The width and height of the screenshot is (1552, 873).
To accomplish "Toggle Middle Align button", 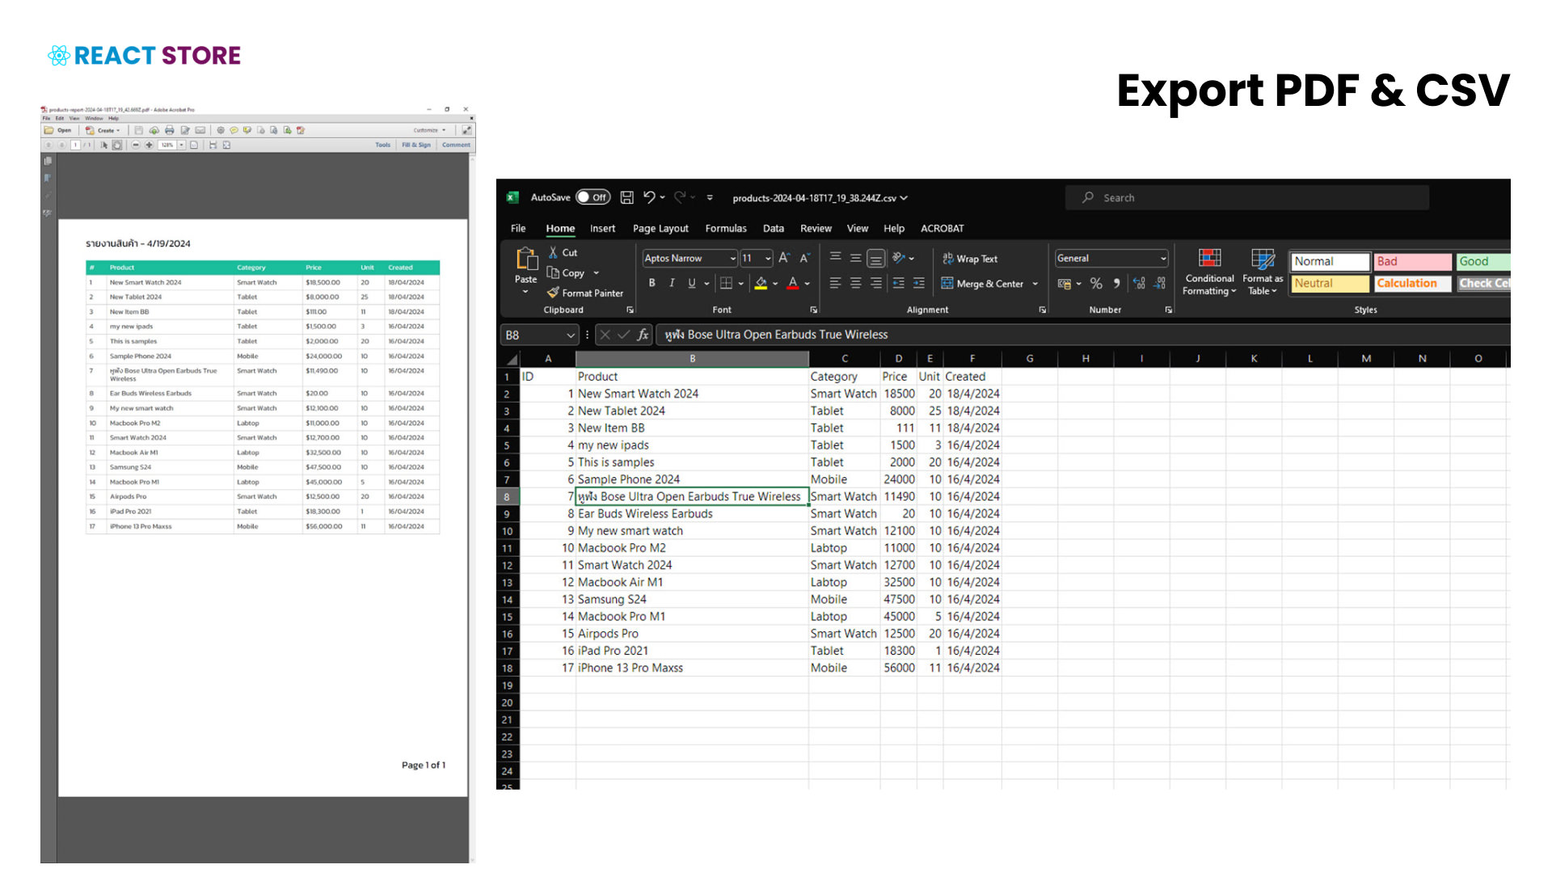I will pyautogui.click(x=855, y=257).
